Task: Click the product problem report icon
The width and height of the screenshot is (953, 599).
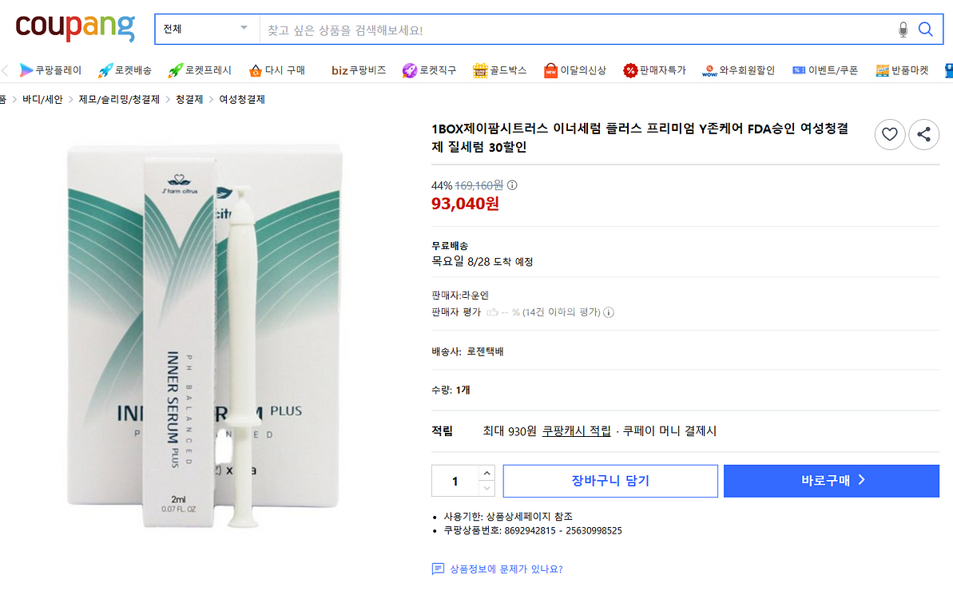Action: [438, 569]
